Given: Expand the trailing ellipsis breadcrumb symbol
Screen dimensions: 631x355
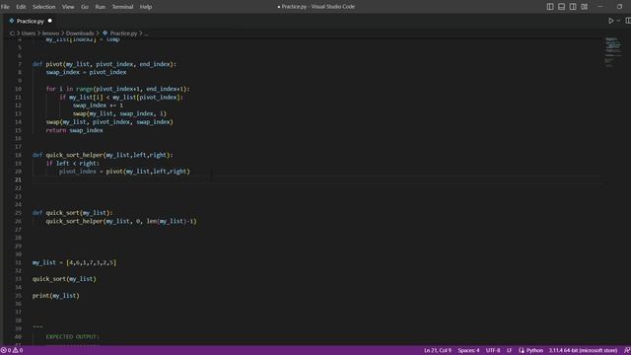Looking at the screenshot, I should tap(146, 34).
